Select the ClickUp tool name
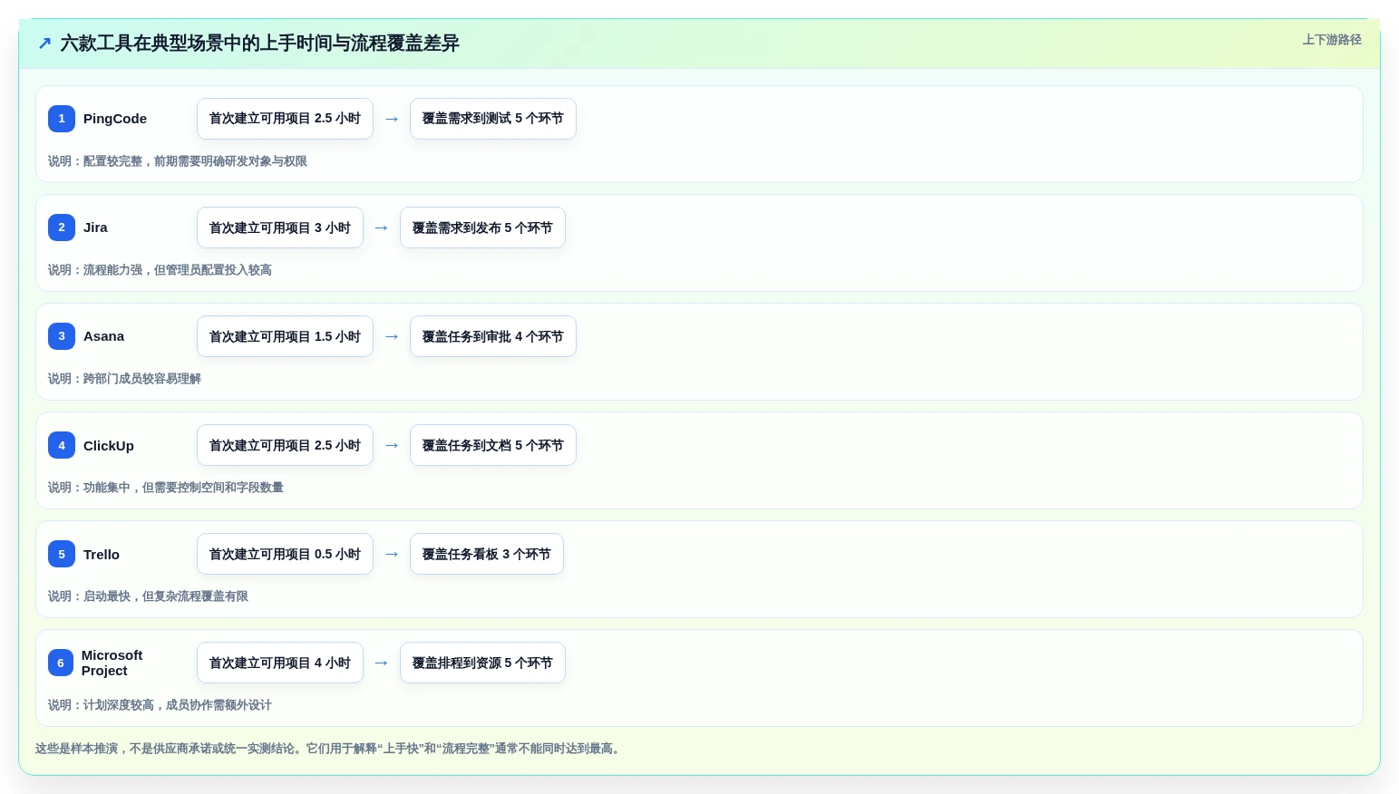 pos(109,445)
